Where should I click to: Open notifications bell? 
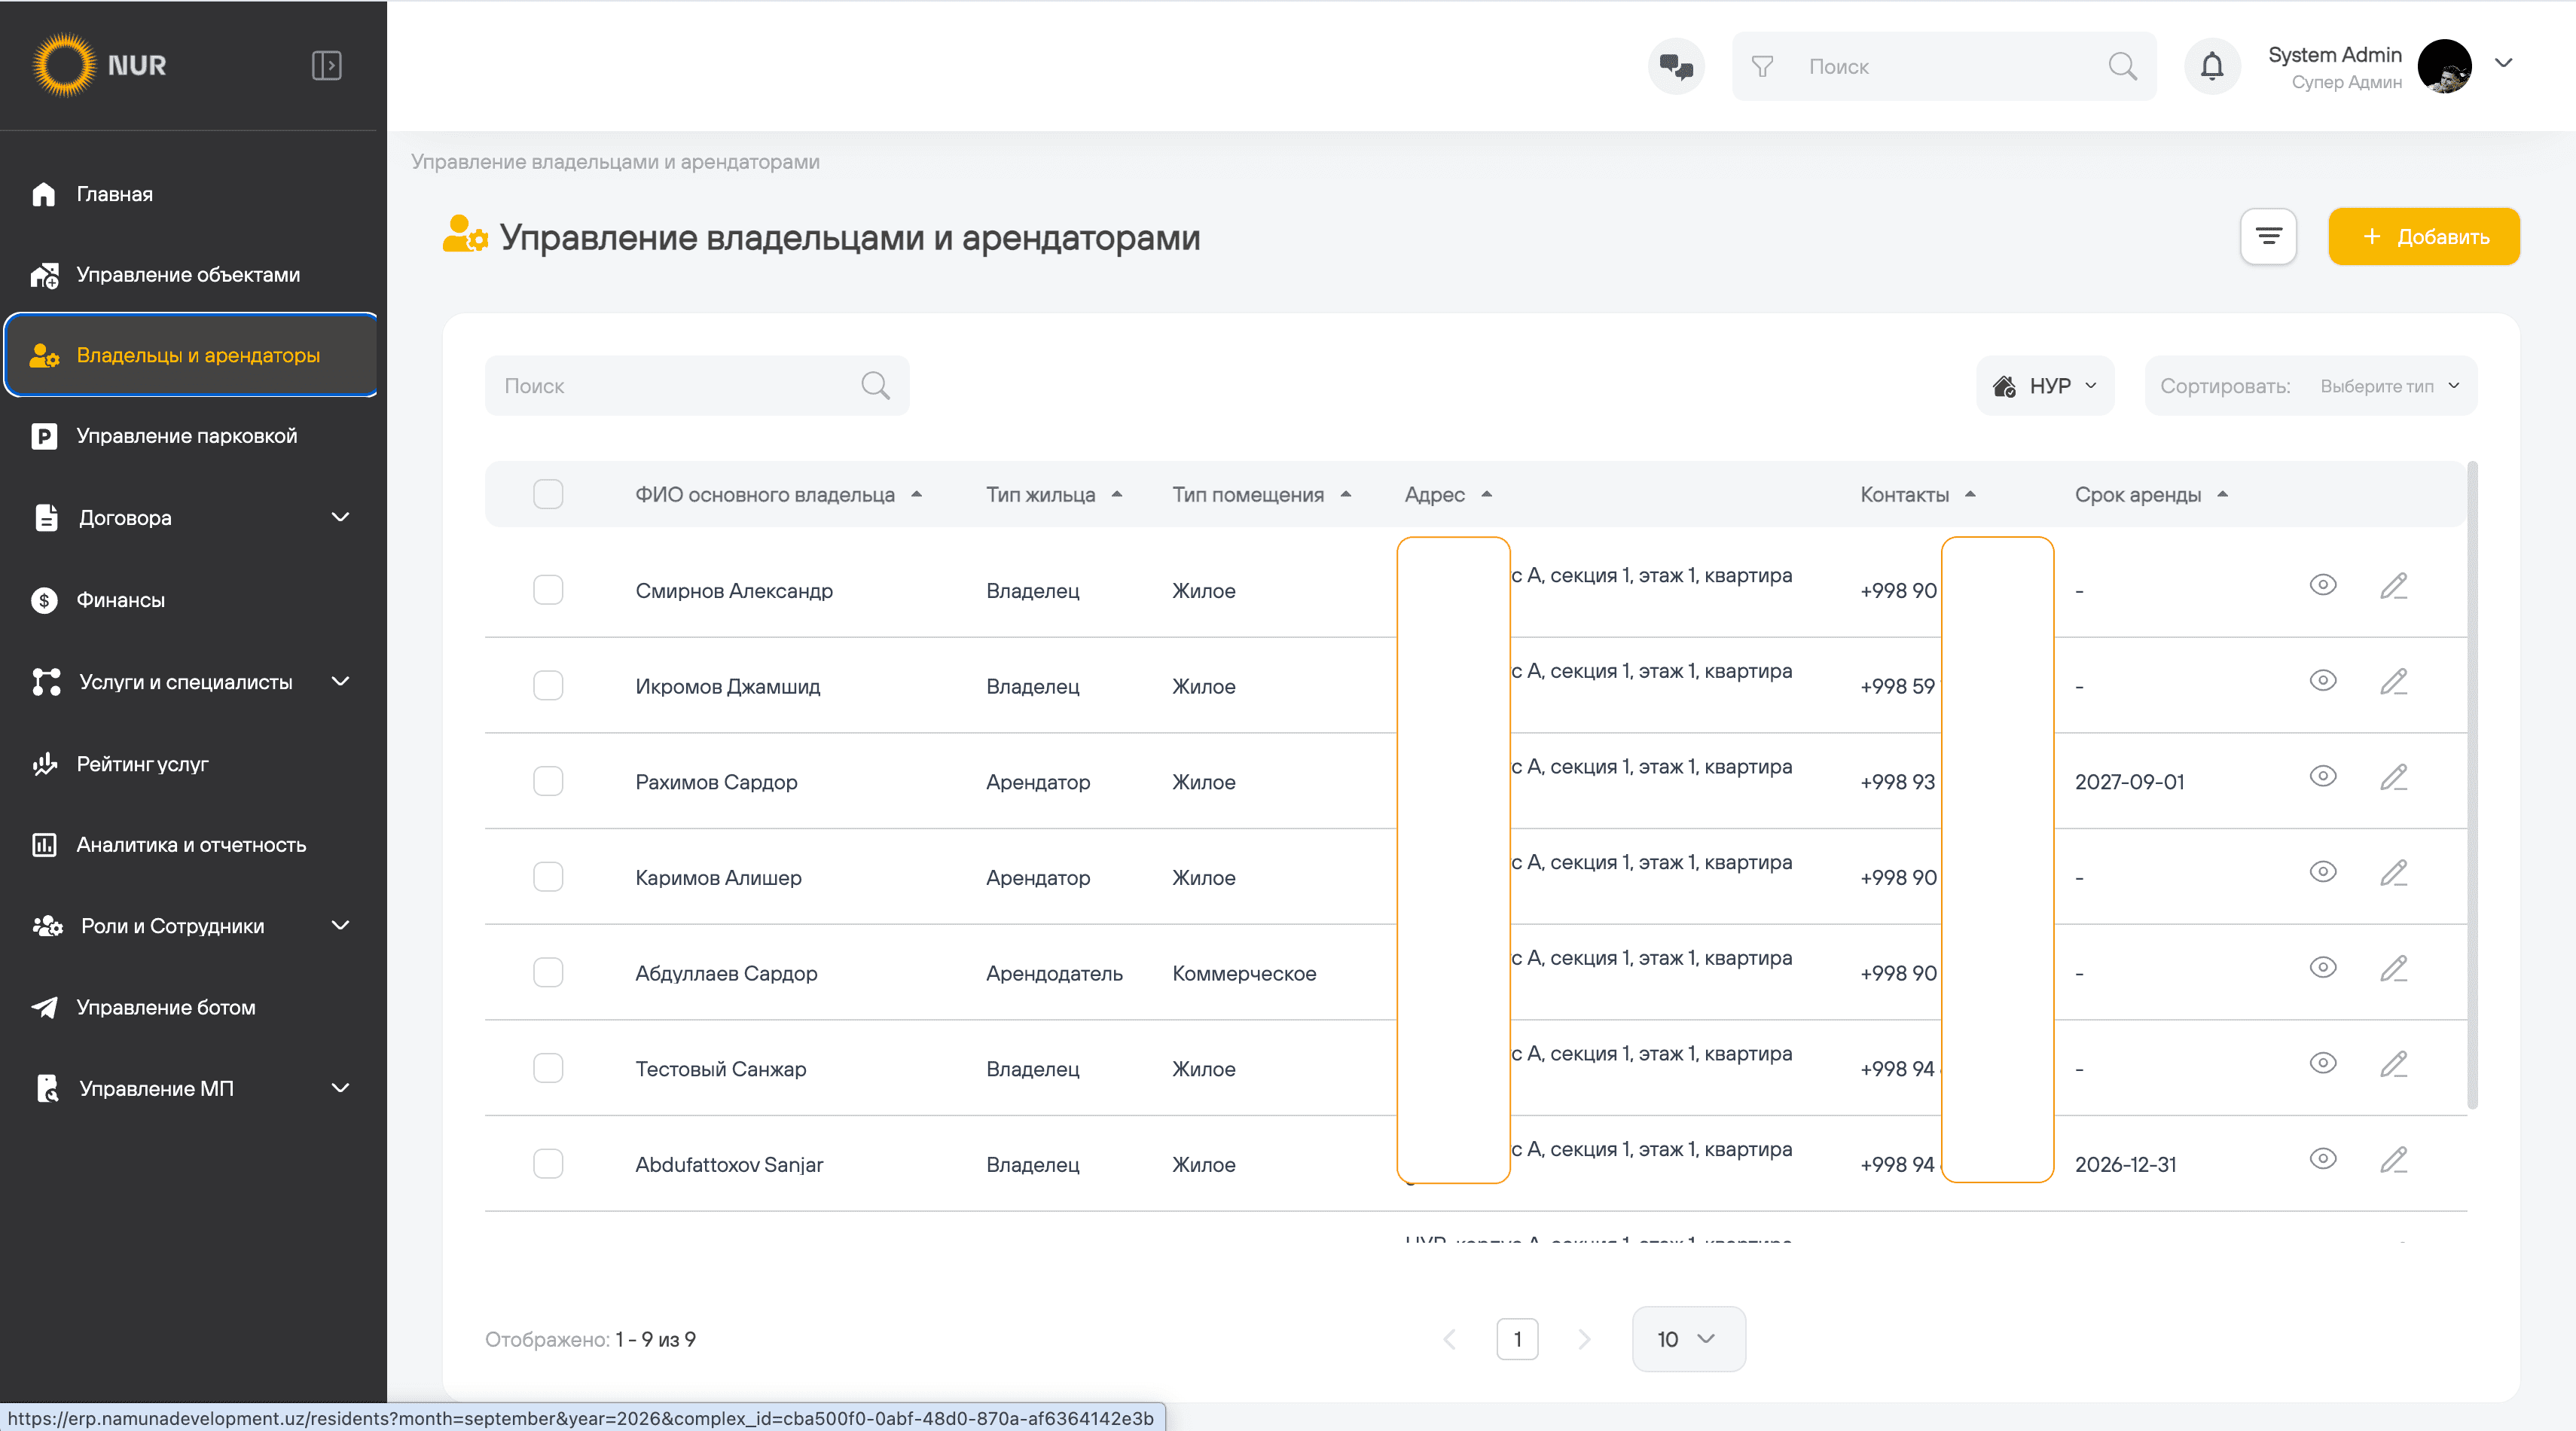click(2212, 66)
